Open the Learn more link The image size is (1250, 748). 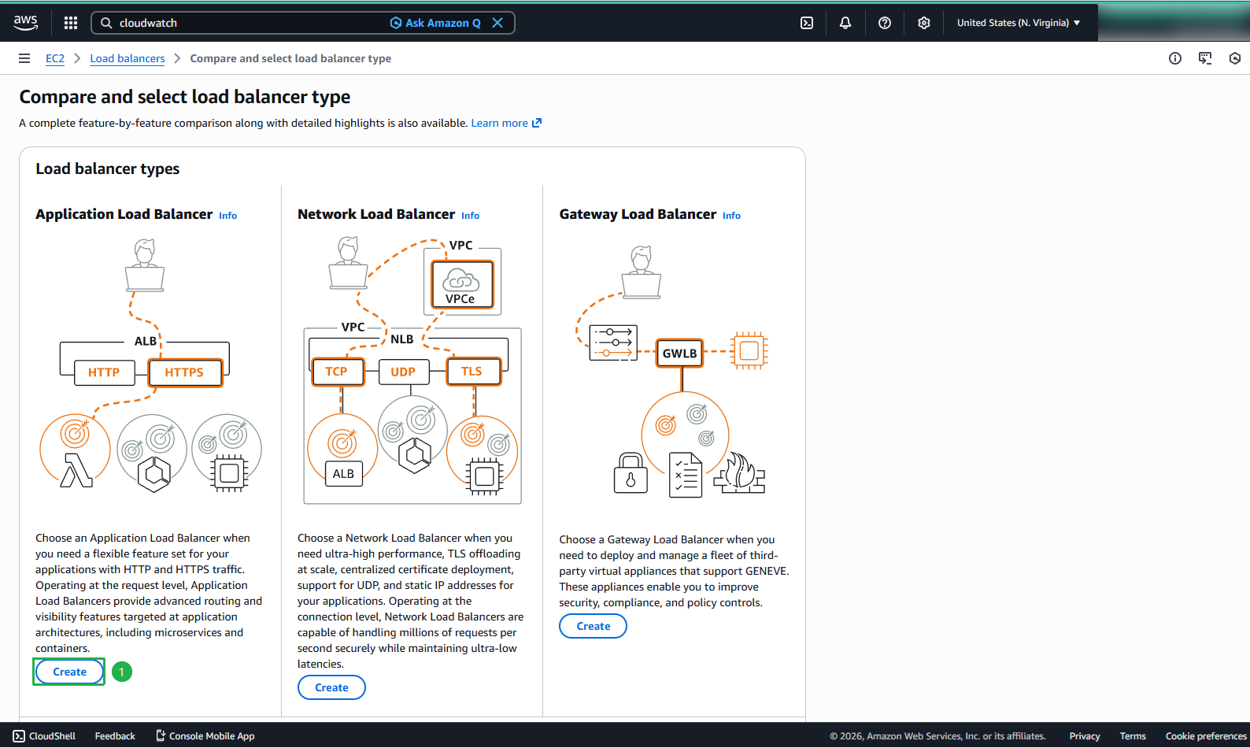point(506,123)
